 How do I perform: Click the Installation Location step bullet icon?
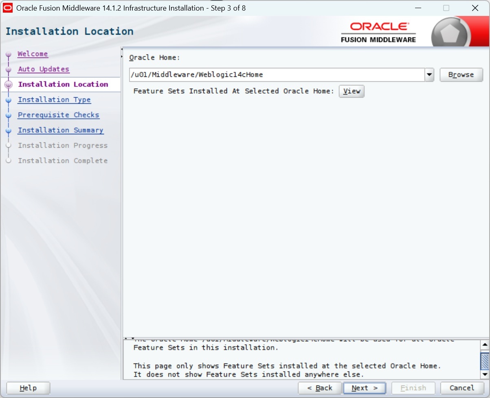9,85
